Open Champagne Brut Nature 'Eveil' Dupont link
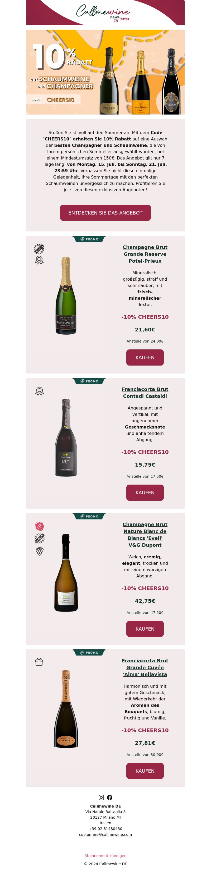This screenshot has height=875, width=211. [145, 535]
